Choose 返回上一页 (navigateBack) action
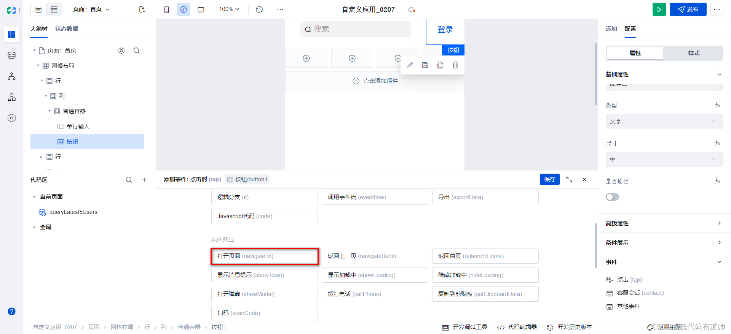 [375, 256]
